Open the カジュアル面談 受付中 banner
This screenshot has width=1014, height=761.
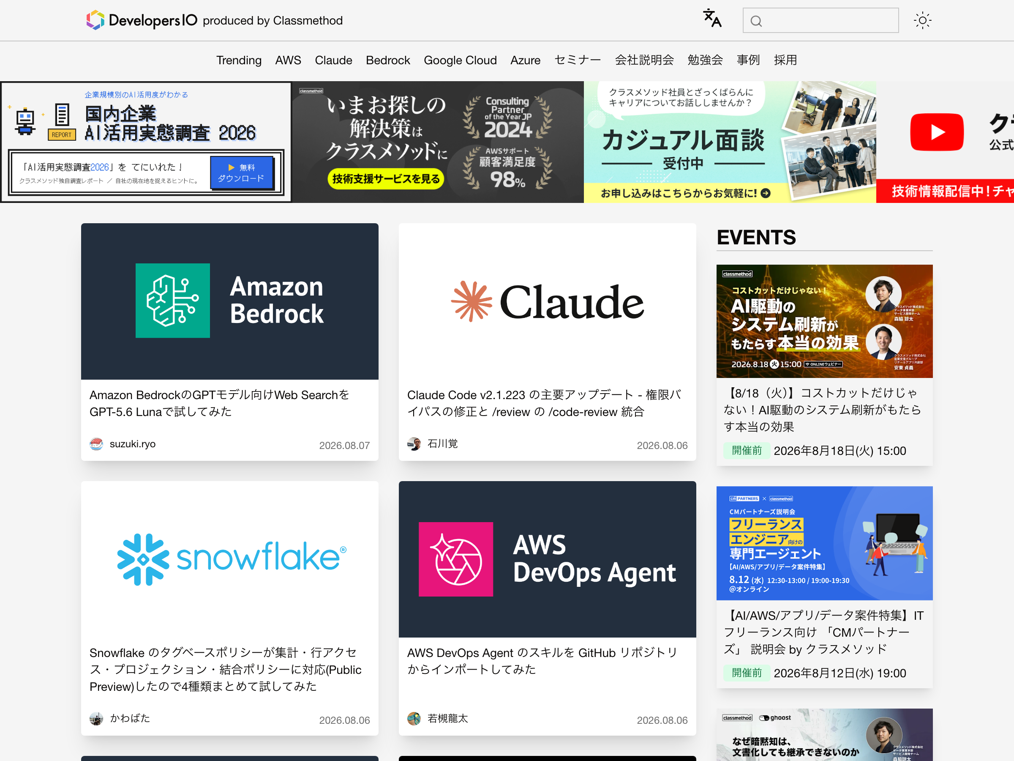(x=730, y=142)
